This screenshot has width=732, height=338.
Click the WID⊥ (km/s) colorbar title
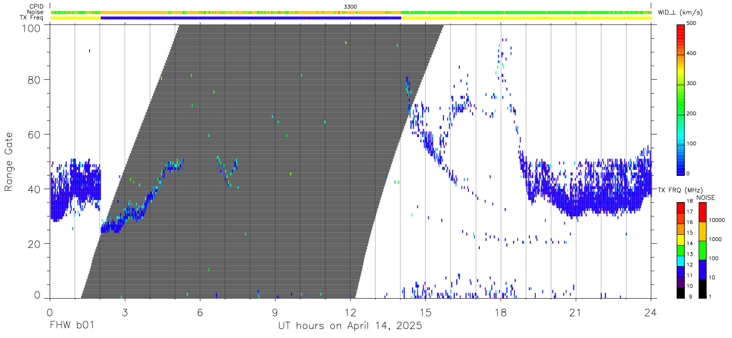click(x=680, y=12)
